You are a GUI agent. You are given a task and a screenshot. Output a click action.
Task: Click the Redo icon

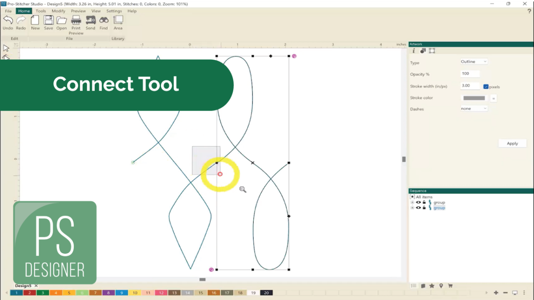point(20,20)
